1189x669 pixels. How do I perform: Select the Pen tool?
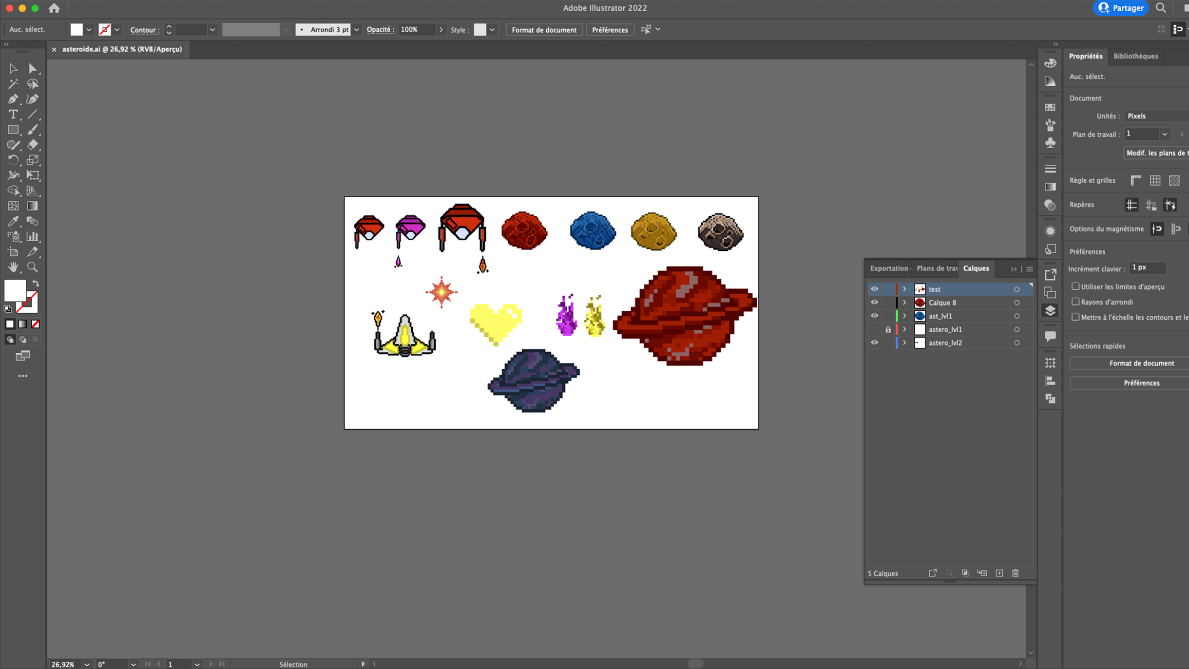click(x=13, y=99)
